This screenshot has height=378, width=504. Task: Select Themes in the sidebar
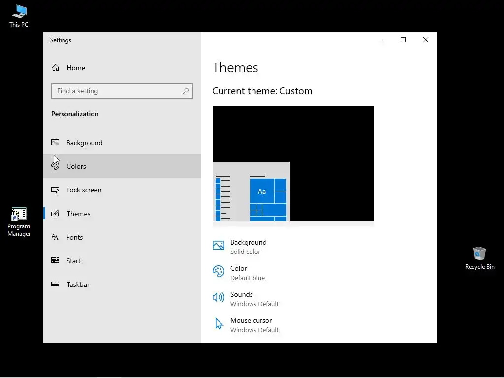pyautogui.click(x=122, y=214)
